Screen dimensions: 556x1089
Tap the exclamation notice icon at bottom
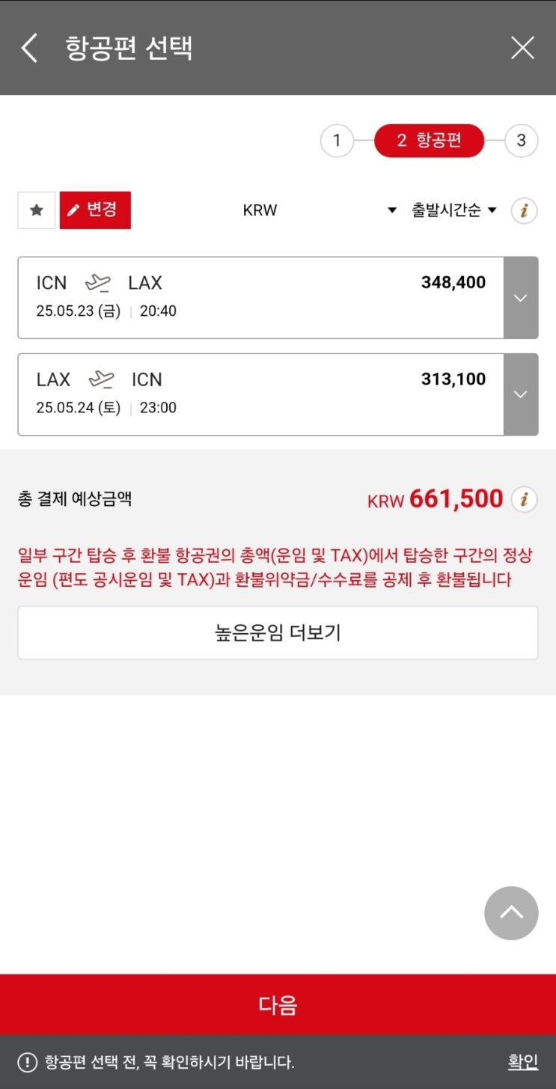pyautogui.click(x=27, y=1062)
